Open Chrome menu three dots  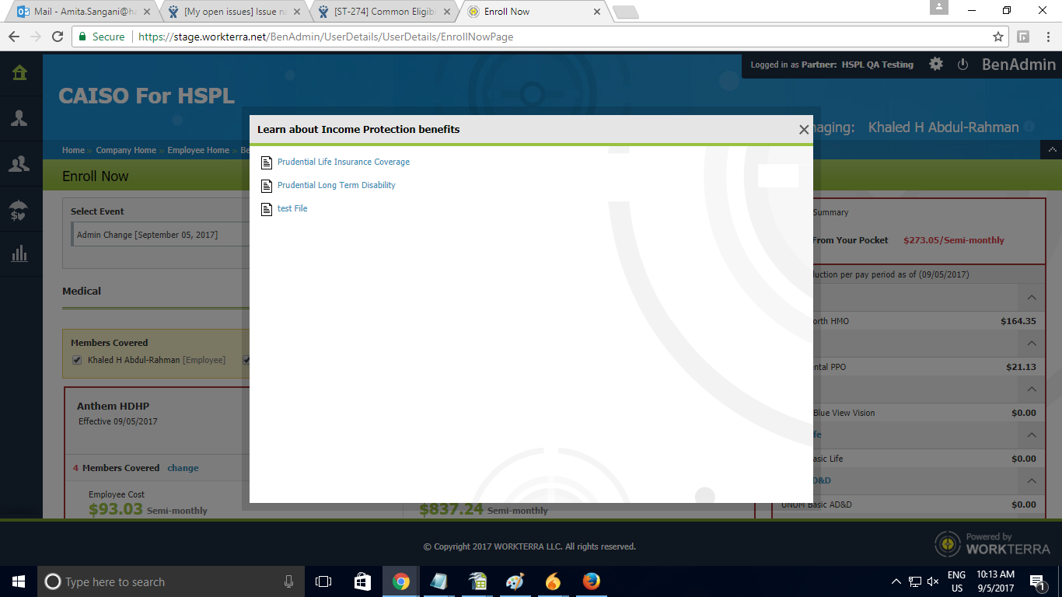[x=1046, y=37]
